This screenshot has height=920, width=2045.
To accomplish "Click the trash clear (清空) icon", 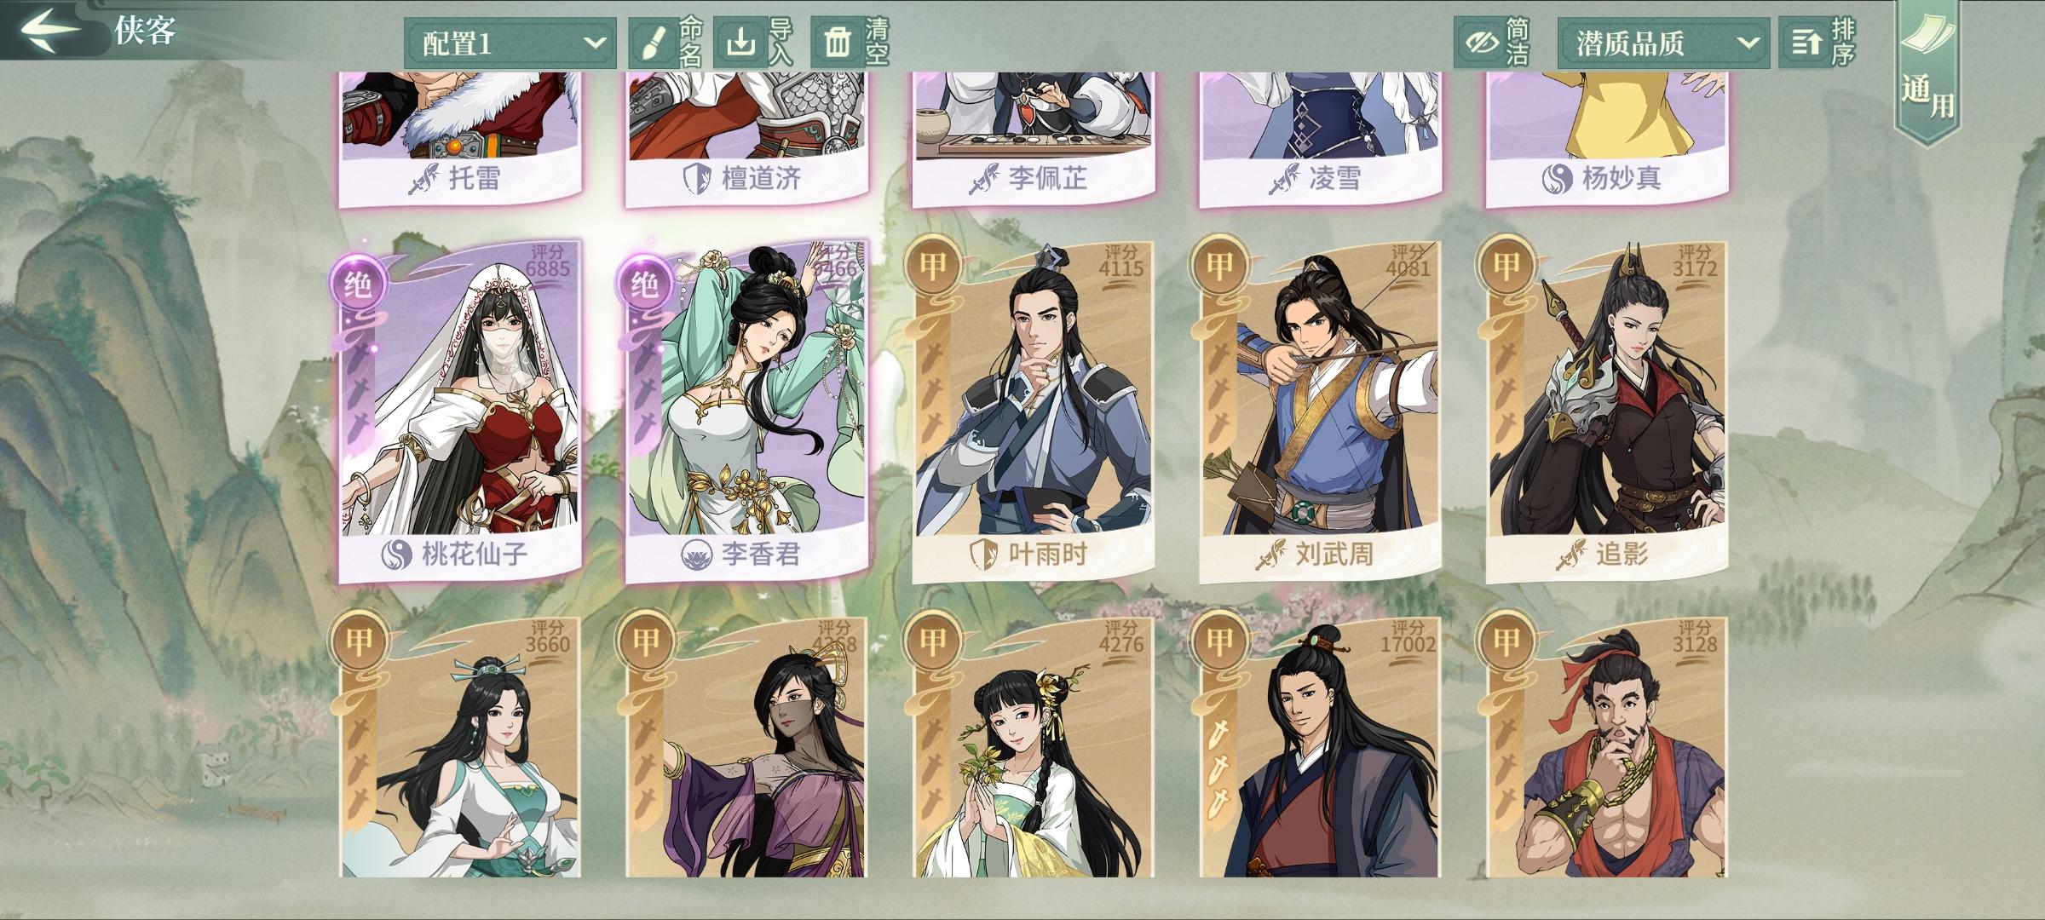I will point(837,43).
